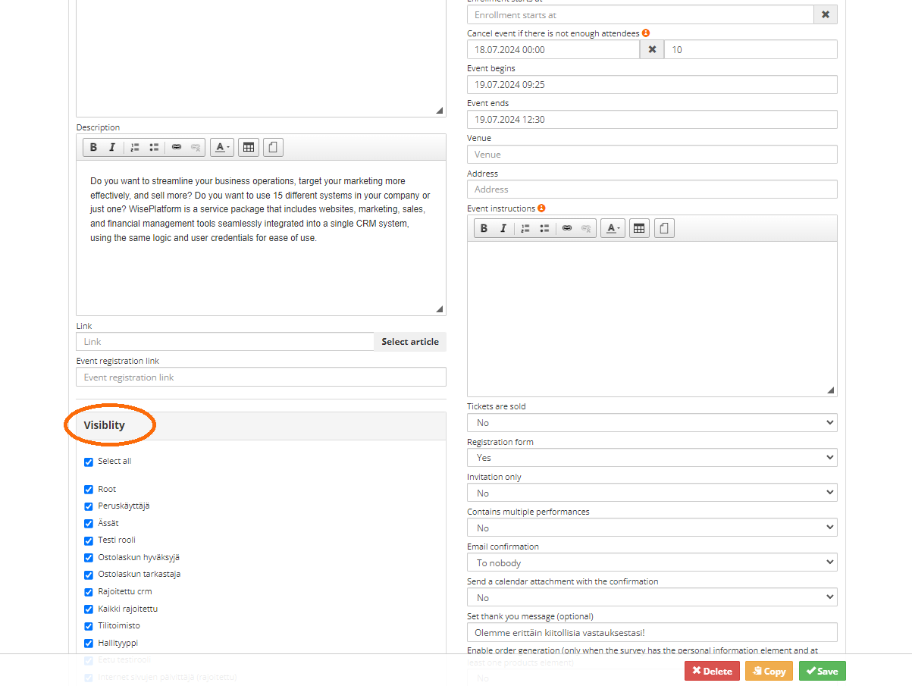
Task: Click info icon beside Cancel event label
Action: pyautogui.click(x=646, y=33)
